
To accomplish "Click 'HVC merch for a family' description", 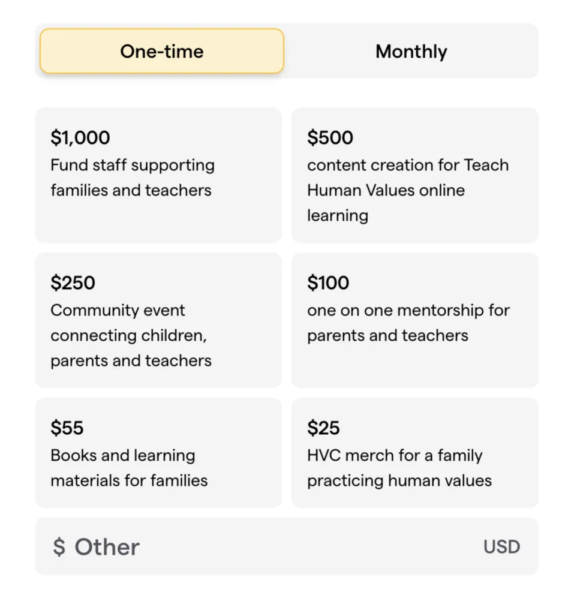I will [x=394, y=455].
